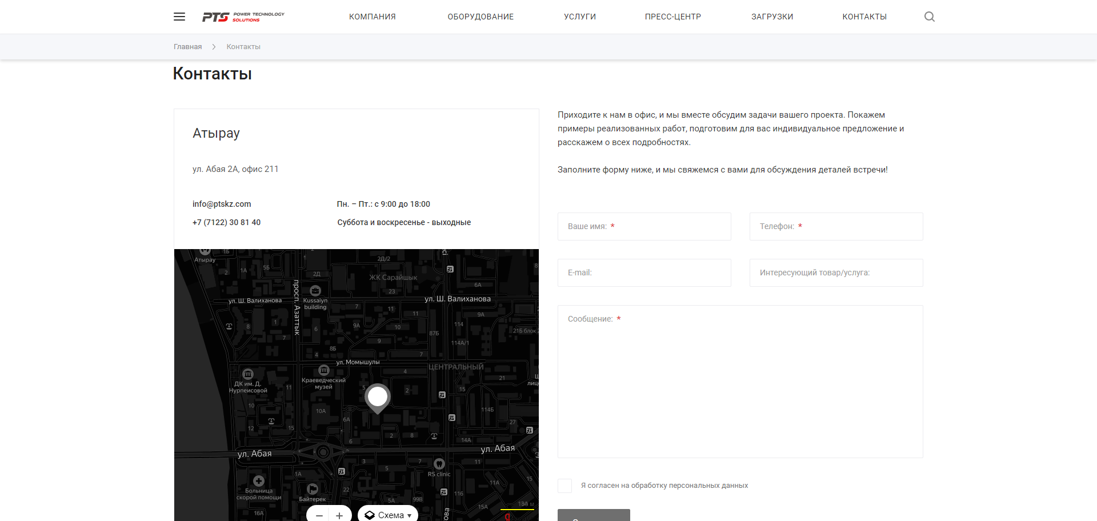1097x521 pixels.
Task: Open the УСЛУГИ menu
Action: pos(580,17)
